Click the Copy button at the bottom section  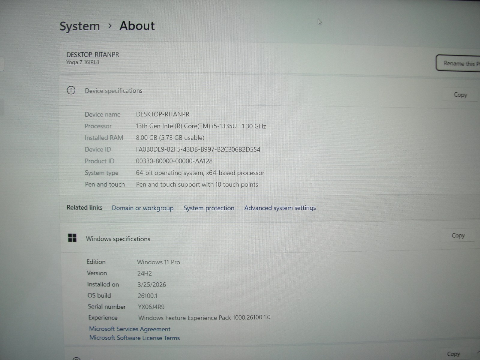[x=453, y=354]
